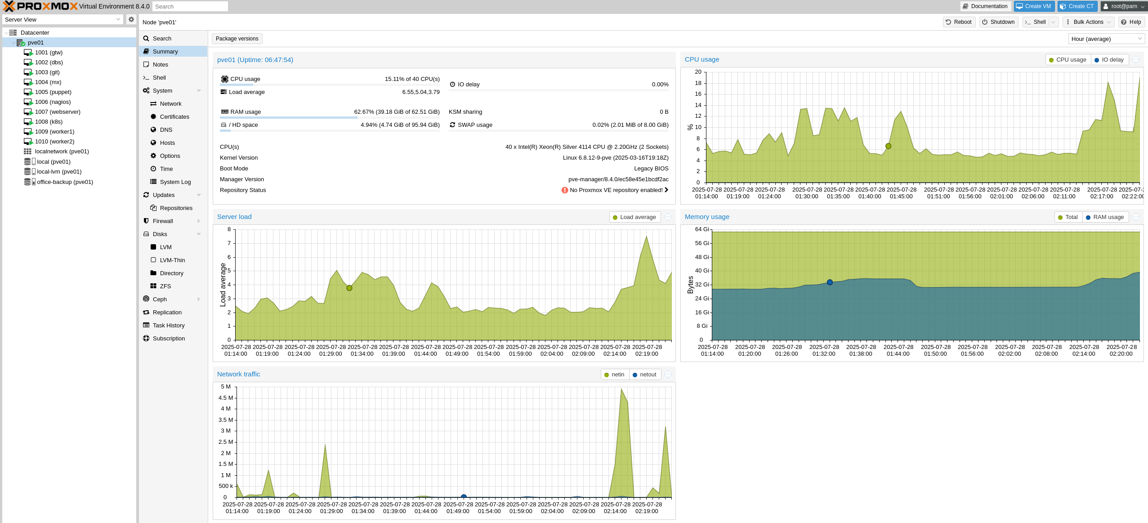Toggle the netout legend series
The image size is (1148, 523).
click(x=644, y=375)
